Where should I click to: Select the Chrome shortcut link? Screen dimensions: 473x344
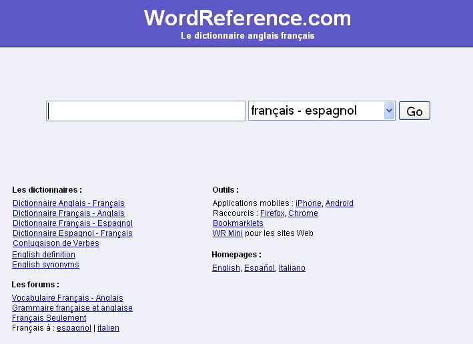point(303,213)
